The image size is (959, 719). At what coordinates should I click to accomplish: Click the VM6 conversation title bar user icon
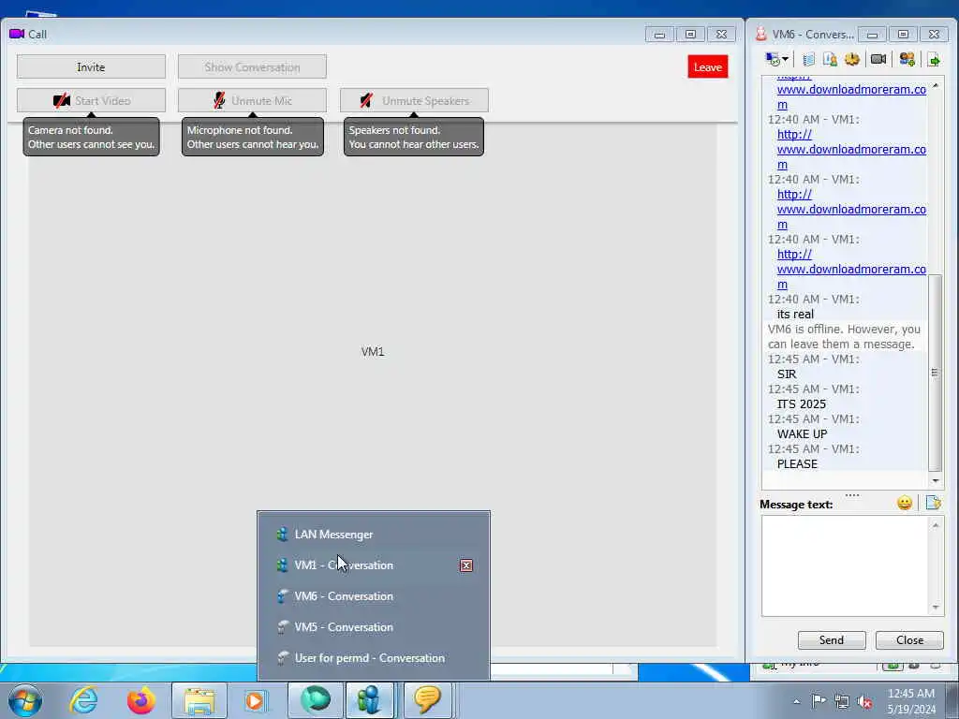(x=760, y=34)
